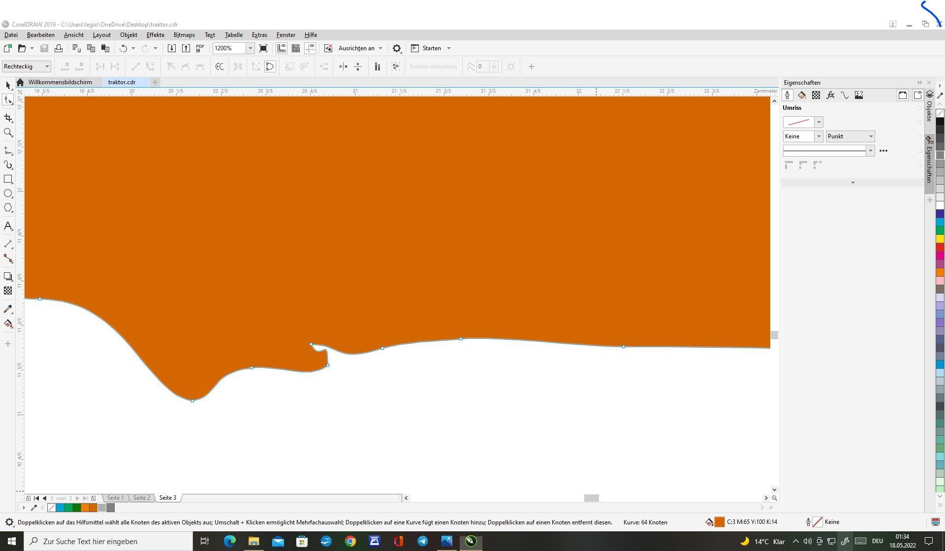Pick the Ellipse tool
The image size is (945, 551).
point(8,194)
